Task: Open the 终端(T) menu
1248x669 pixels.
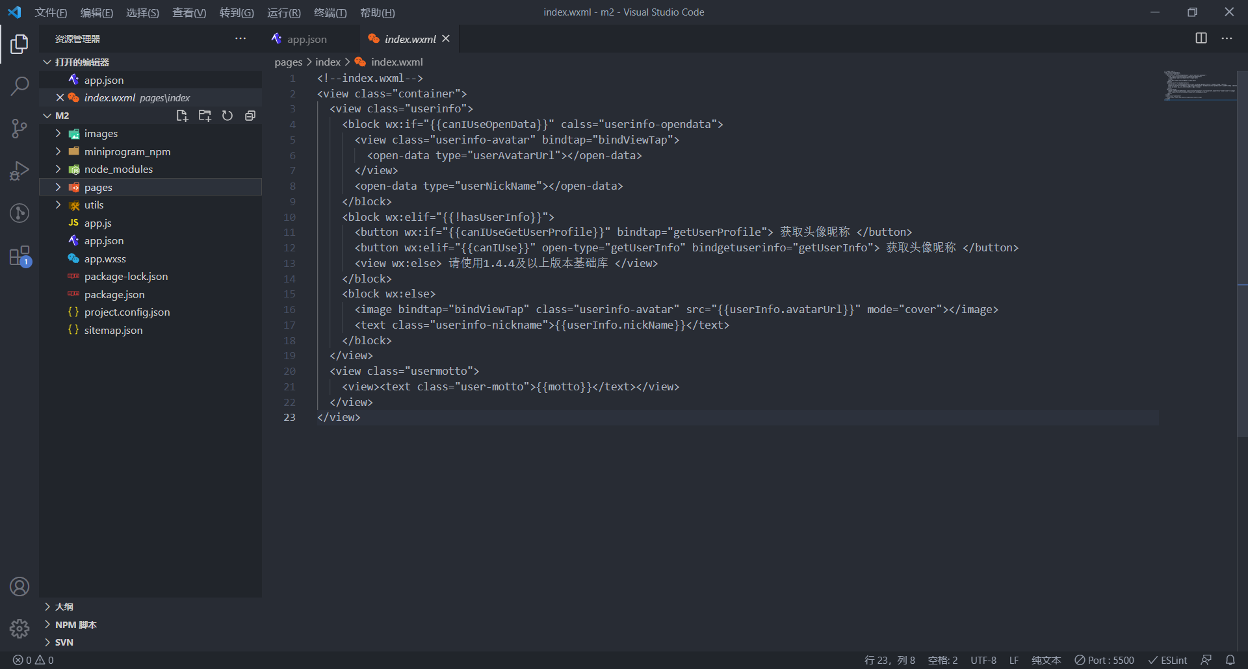Action: point(330,12)
